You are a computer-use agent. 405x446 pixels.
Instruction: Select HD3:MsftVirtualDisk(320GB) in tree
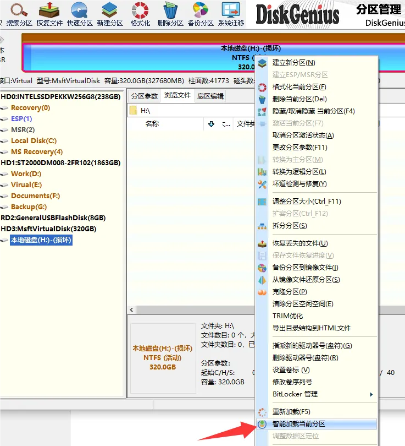click(x=48, y=229)
